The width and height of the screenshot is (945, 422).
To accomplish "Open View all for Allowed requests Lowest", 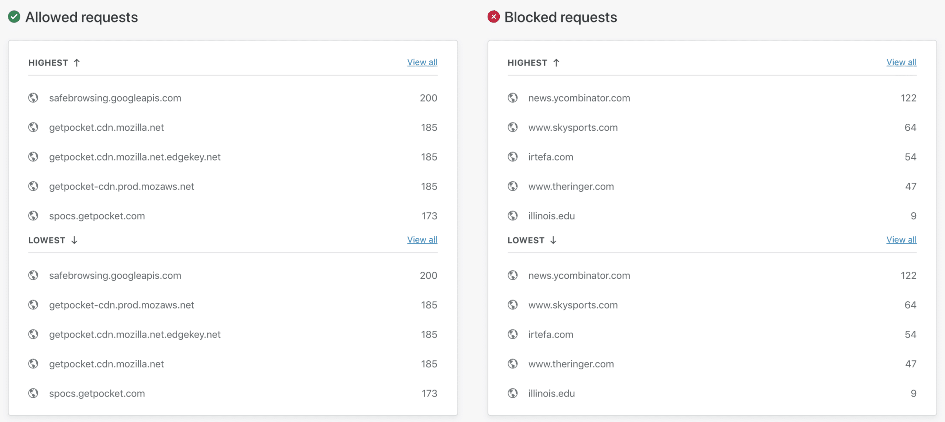I will [422, 240].
